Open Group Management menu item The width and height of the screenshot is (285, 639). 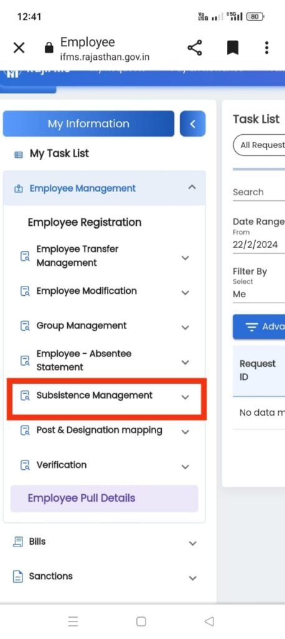pyautogui.click(x=82, y=326)
